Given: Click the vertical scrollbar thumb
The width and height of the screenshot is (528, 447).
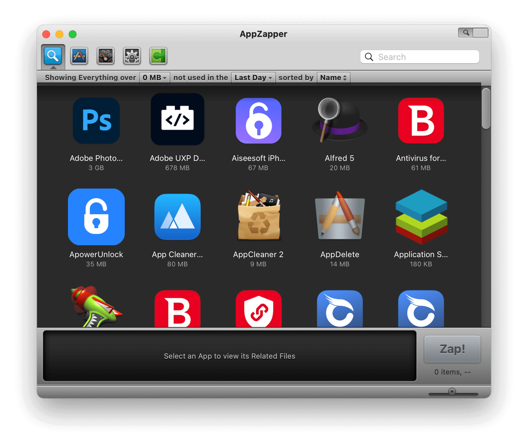Looking at the screenshot, I should tap(486, 108).
